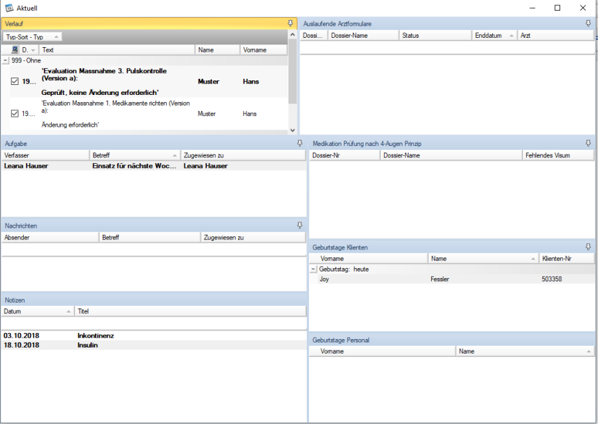Collapse the 'Geburtstag: heute' group
Screen dimensions: 598x424
[314, 269]
